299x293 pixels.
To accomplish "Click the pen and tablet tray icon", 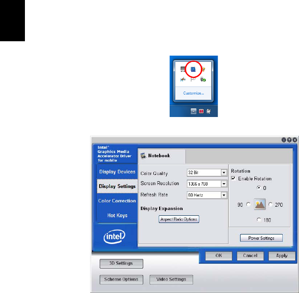I will (x=183, y=79).
